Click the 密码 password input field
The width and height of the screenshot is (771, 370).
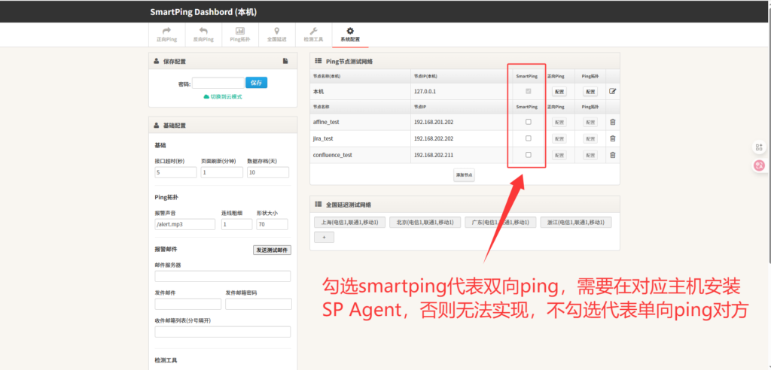pyautogui.click(x=217, y=83)
